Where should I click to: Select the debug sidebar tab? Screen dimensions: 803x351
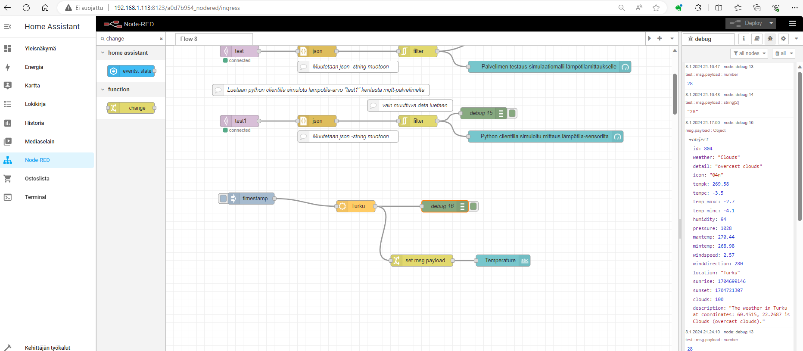click(x=709, y=39)
